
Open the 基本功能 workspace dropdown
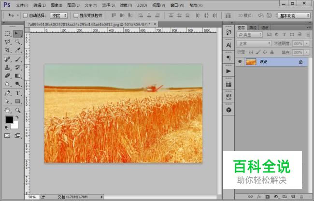pos(294,15)
